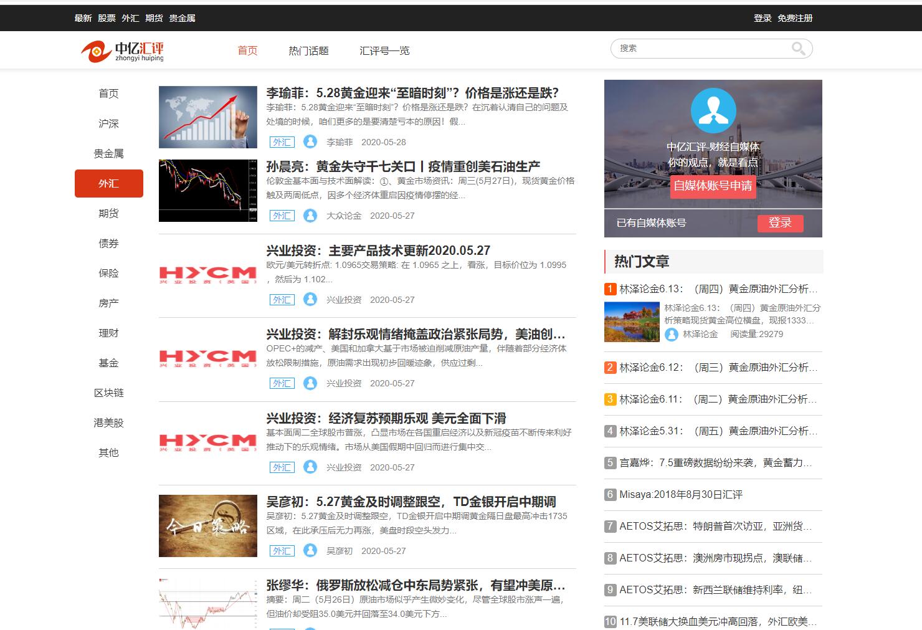This screenshot has height=630, width=922.
Task: Open the gold key 今日策略 thumbnail
Action: pos(207,526)
